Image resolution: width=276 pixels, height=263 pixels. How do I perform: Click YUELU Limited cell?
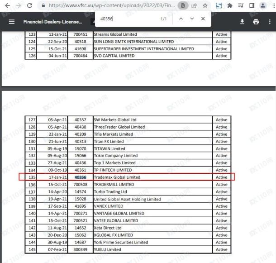point(152,249)
